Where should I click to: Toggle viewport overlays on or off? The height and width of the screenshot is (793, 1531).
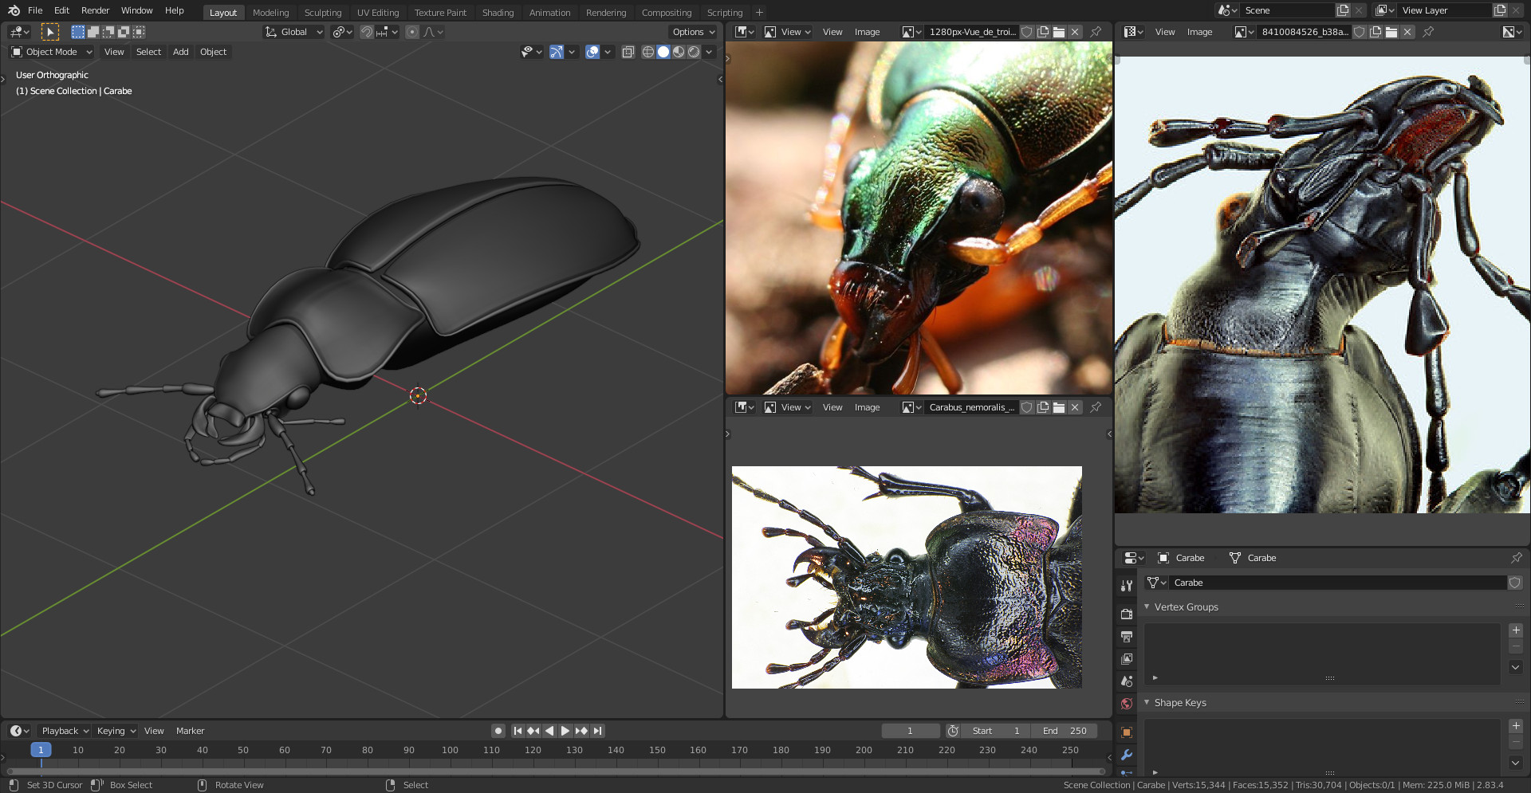pyautogui.click(x=592, y=52)
